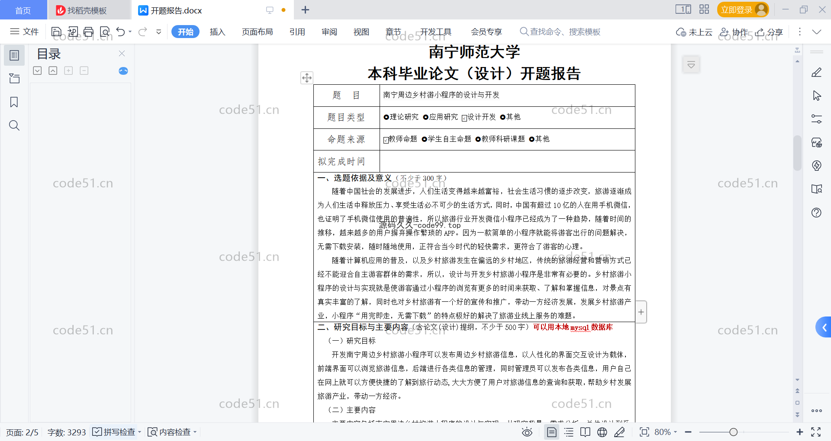Switch to web layout view globe icon
The height and width of the screenshot is (441, 831).
tap(602, 432)
